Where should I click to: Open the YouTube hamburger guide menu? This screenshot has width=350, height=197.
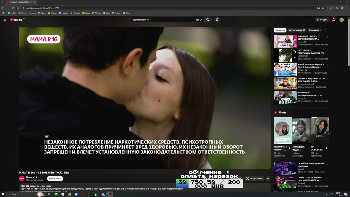click(x=5, y=20)
